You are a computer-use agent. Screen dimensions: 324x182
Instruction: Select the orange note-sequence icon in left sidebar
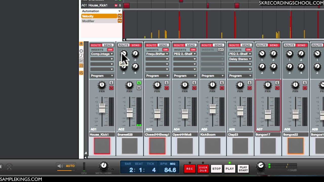(x=81, y=66)
